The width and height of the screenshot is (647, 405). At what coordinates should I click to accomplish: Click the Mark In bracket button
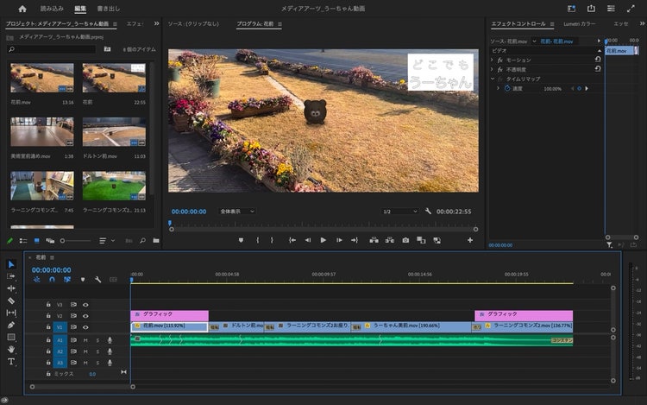coord(257,240)
